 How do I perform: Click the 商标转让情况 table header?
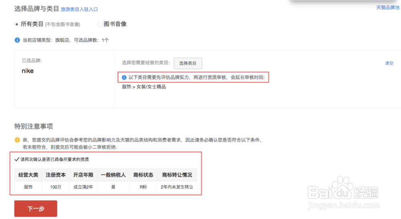pyautogui.click(x=177, y=175)
